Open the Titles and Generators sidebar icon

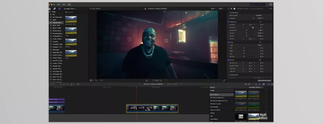pyautogui.click(x=59, y=9)
